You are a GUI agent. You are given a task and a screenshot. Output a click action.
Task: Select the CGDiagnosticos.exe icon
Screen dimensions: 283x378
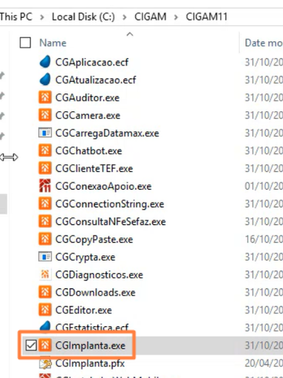tap(45, 275)
